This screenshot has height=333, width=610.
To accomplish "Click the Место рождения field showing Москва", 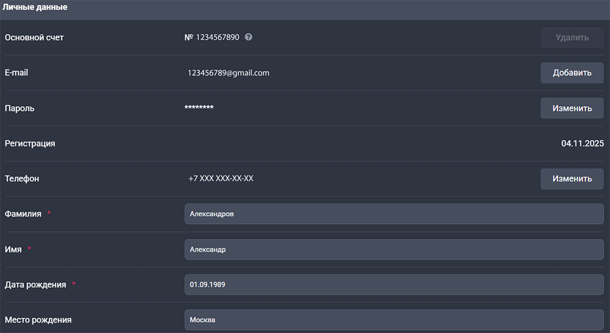I will pyautogui.click(x=393, y=320).
